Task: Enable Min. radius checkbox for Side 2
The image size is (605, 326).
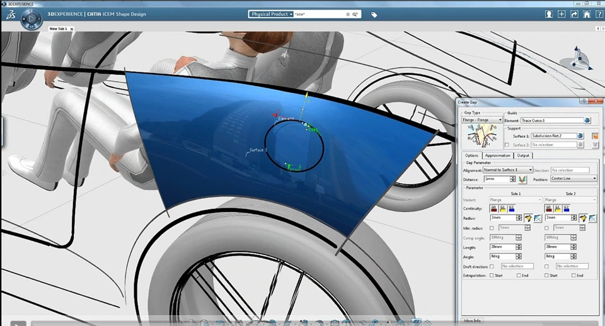Action: (546, 228)
